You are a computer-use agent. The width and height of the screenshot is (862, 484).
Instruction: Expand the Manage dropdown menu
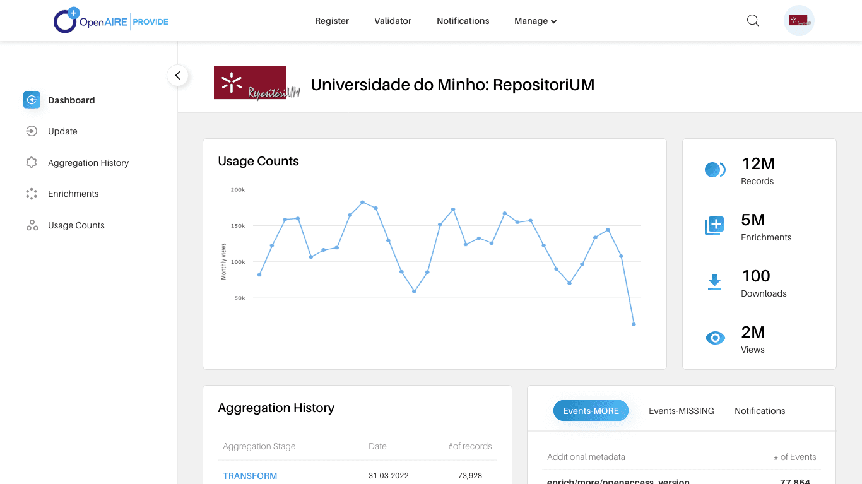point(535,21)
